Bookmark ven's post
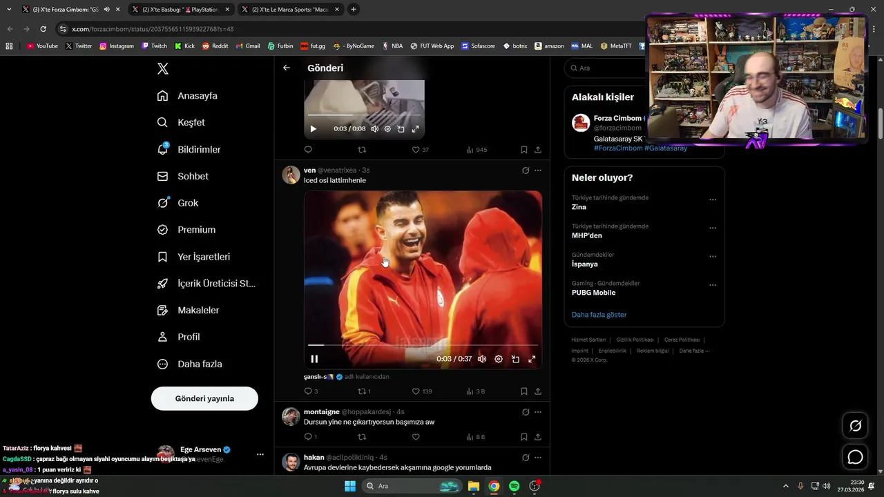The height and width of the screenshot is (497, 884). [524, 391]
